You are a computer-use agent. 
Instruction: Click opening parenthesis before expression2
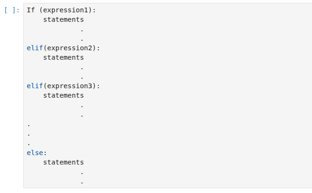tap(45, 48)
